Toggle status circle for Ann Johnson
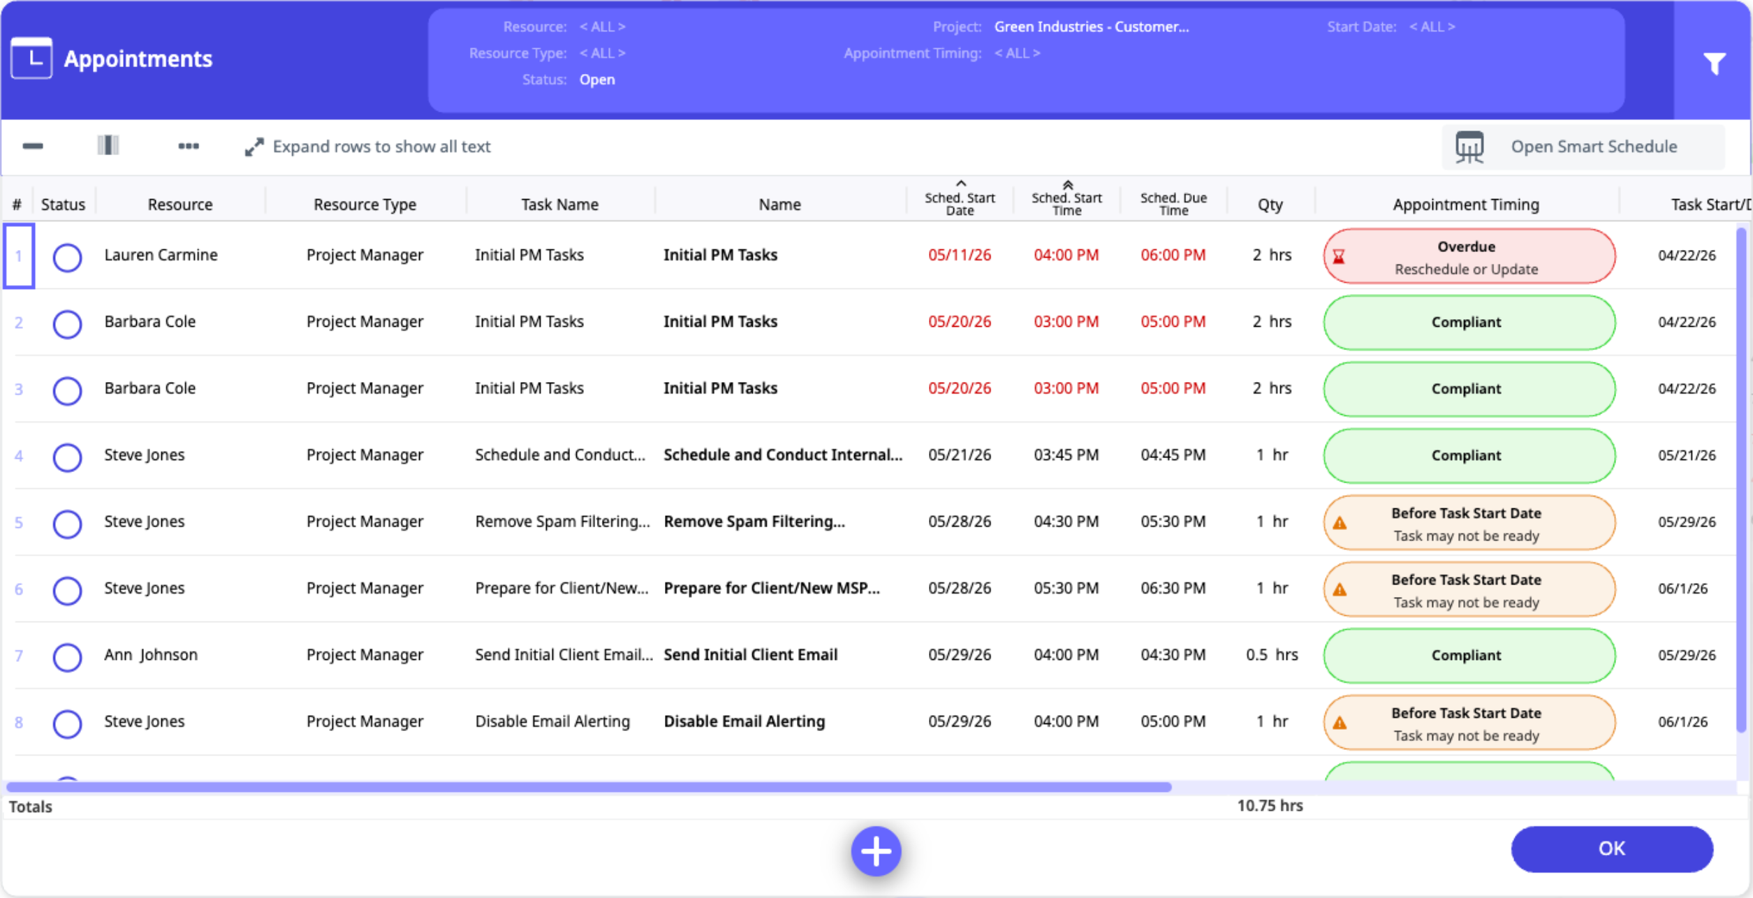Screen dimensions: 1753x898 coord(67,656)
